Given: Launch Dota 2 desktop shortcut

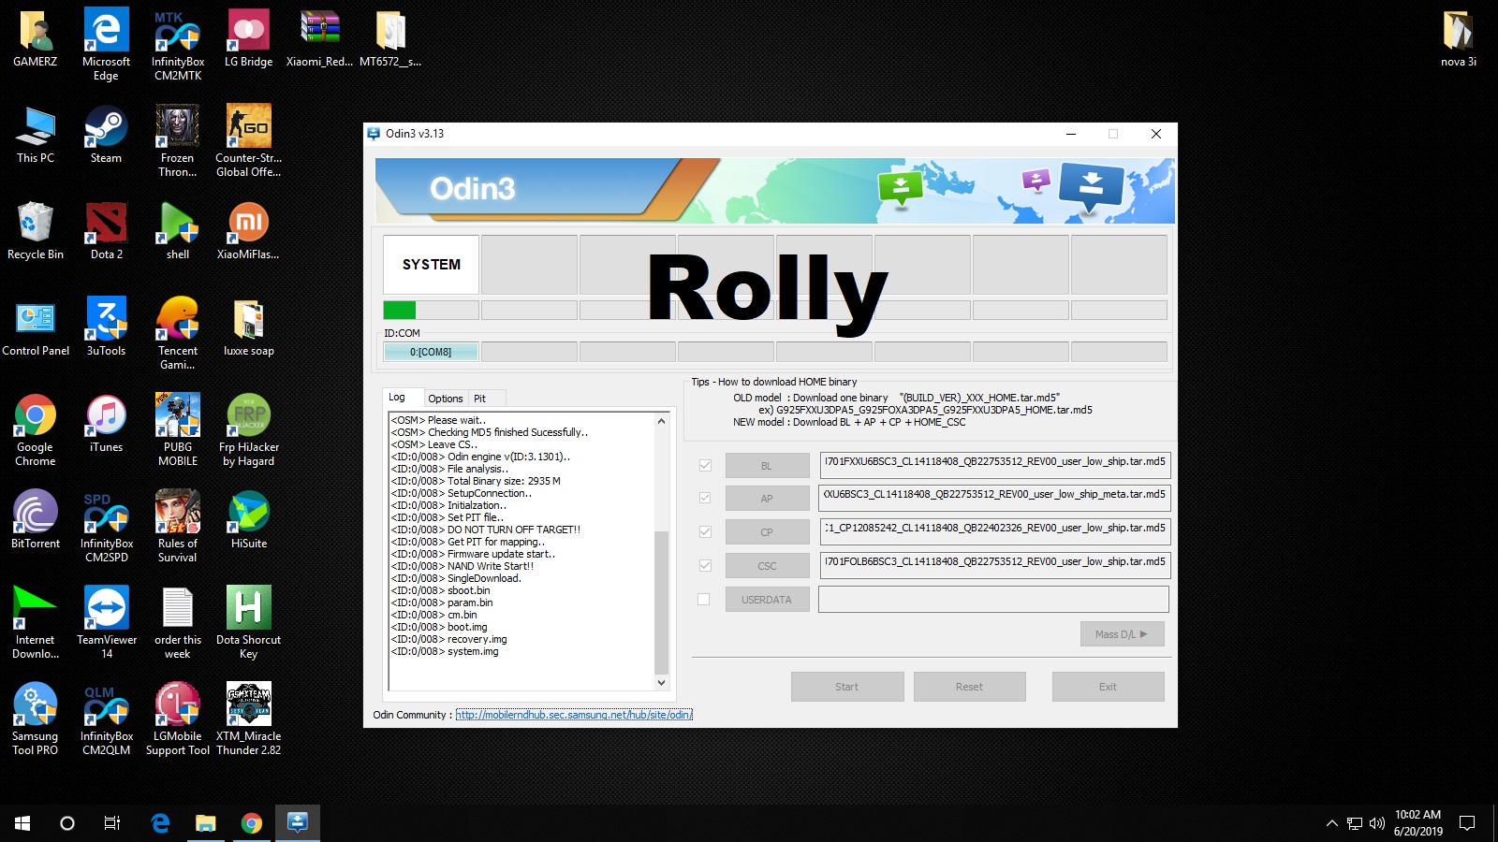Looking at the screenshot, I should coord(106,231).
